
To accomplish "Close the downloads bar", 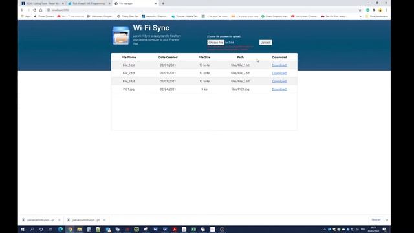I will point(387,220).
